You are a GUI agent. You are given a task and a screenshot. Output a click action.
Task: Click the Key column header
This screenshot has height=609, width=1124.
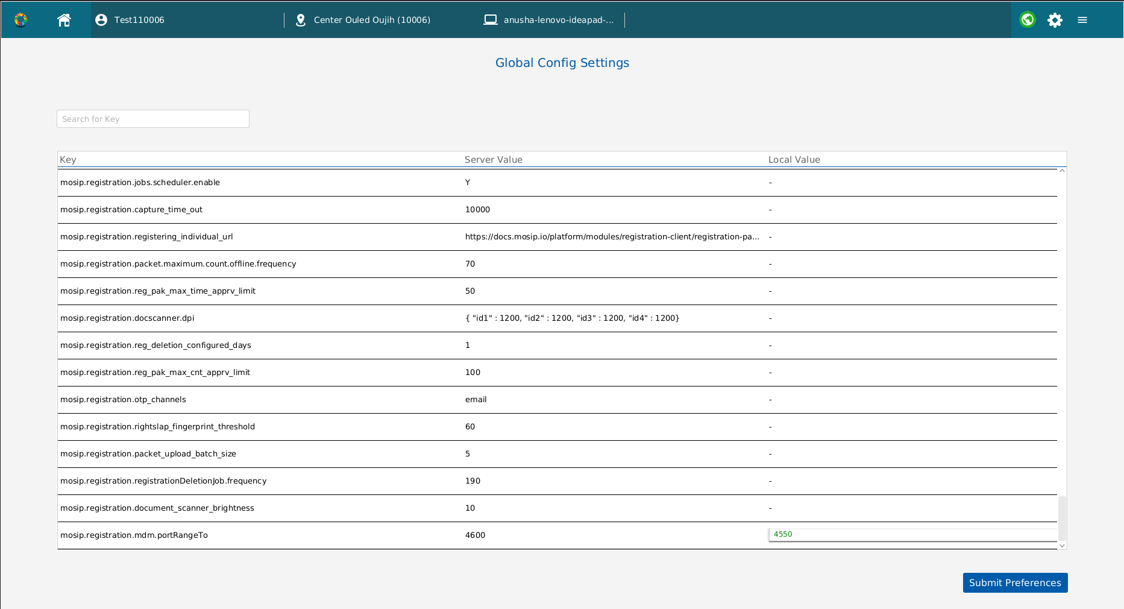68,160
